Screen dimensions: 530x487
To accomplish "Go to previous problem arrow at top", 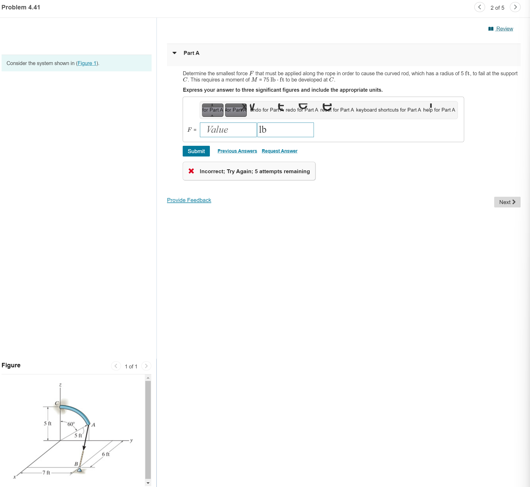I will [479, 7].
